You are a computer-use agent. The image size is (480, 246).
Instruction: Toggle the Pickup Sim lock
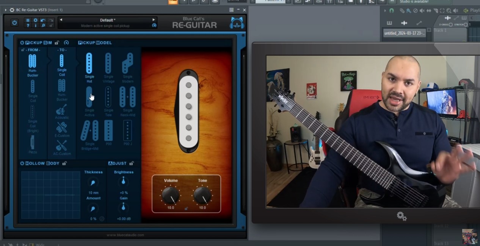[x=57, y=43]
